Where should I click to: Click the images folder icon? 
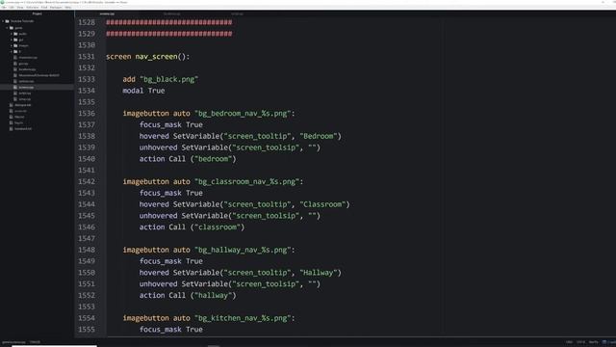tap(15, 45)
